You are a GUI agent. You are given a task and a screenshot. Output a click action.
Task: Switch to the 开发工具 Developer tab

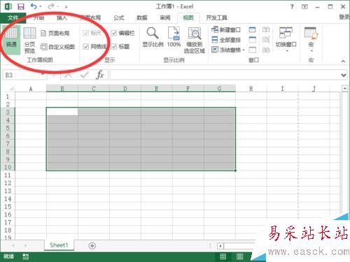coord(216,17)
